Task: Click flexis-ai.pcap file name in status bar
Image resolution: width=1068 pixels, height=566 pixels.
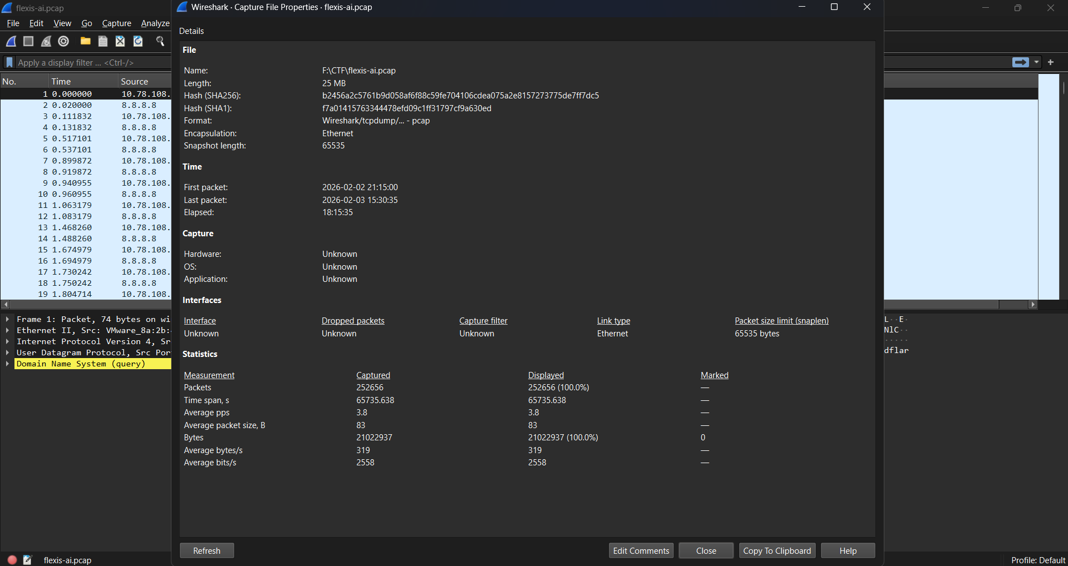Action: point(67,560)
